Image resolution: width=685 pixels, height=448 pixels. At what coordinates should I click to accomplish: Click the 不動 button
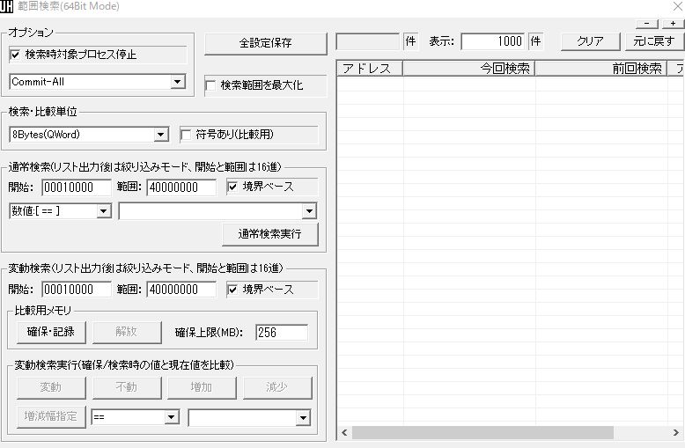[127, 388]
